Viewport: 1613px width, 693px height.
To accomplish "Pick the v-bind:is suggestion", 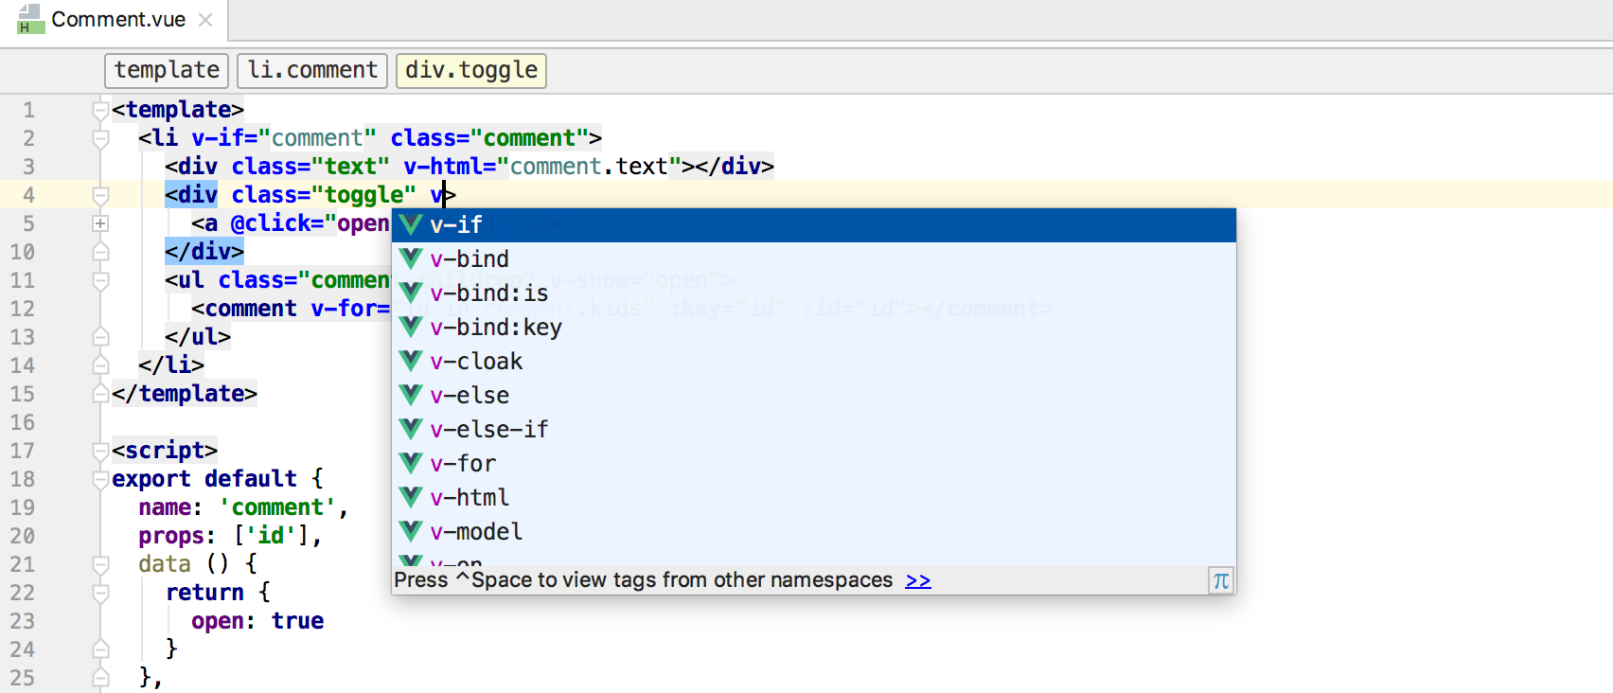I will coord(814,293).
